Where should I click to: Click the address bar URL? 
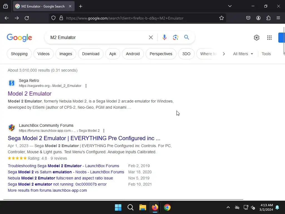pyautogui.click(x=125, y=18)
